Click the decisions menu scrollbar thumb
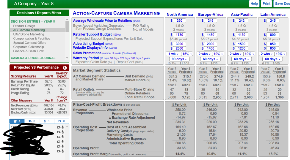Image resolution: width=290 pixels, height=160 pixels. (x=67, y=26)
